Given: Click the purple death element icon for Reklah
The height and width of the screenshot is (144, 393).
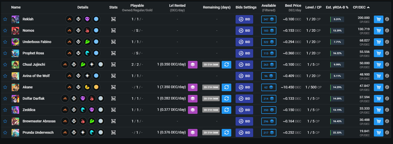Looking at the screenshot, I should [88, 19].
